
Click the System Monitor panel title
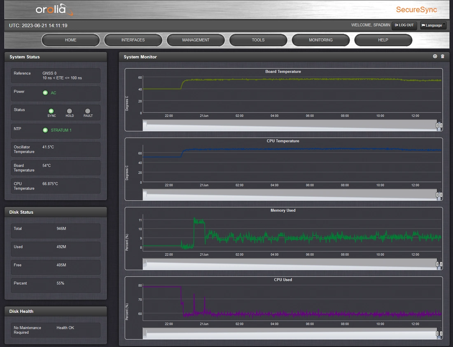click(140, 57)
